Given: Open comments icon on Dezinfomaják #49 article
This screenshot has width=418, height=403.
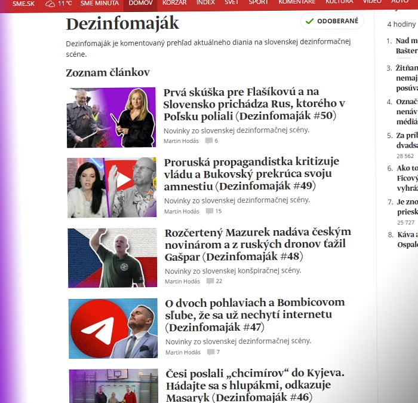Looking at the screenshot, I should click(x=209, y=211).
